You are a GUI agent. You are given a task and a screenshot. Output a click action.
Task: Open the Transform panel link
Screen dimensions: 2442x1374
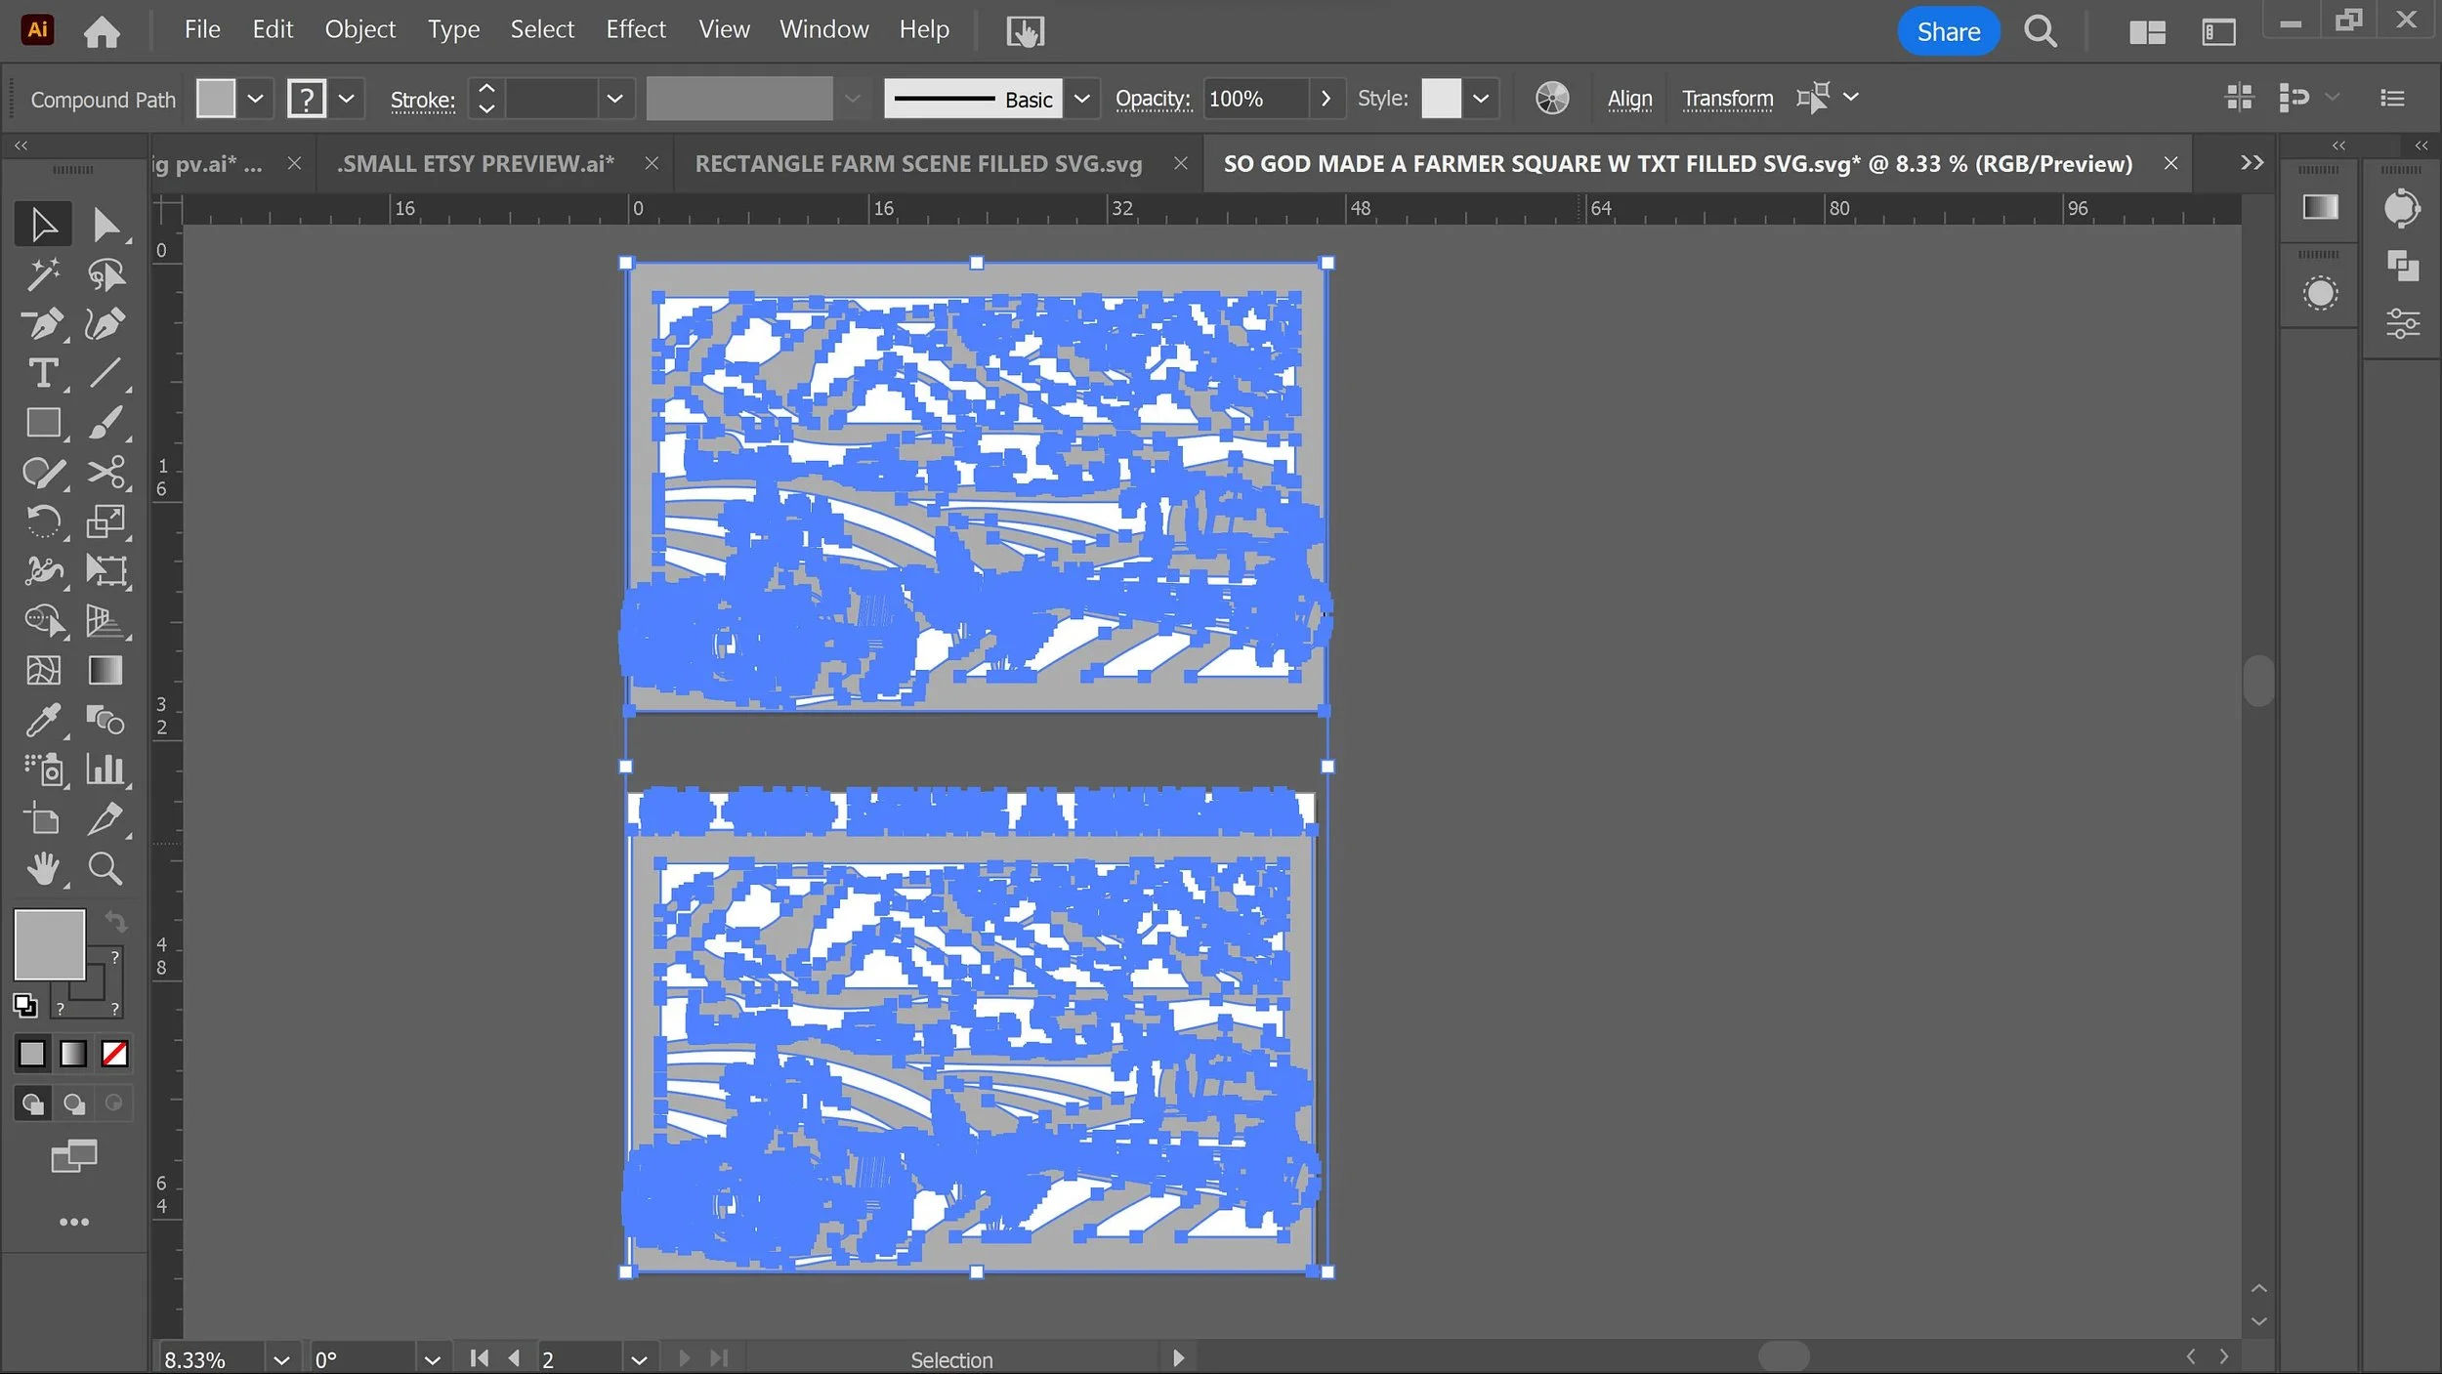pos(1727,99)
